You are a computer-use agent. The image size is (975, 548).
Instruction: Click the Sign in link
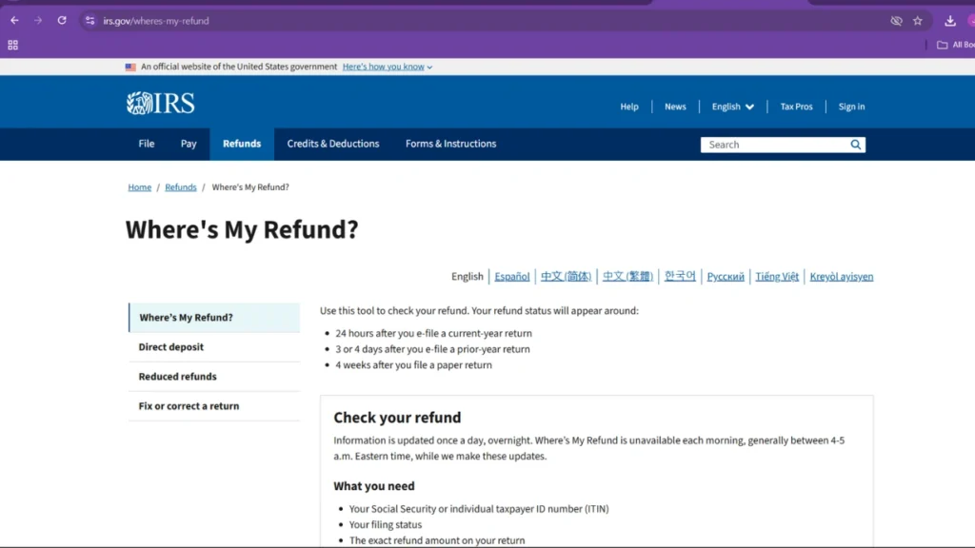coord(851,107)
